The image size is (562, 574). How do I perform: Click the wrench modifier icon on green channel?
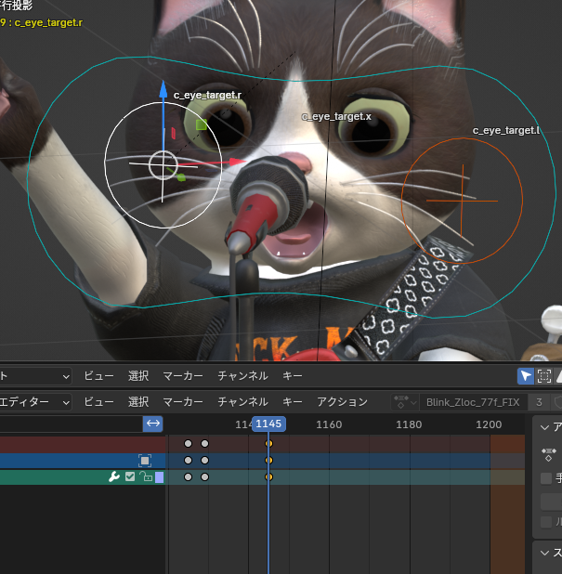114,476
